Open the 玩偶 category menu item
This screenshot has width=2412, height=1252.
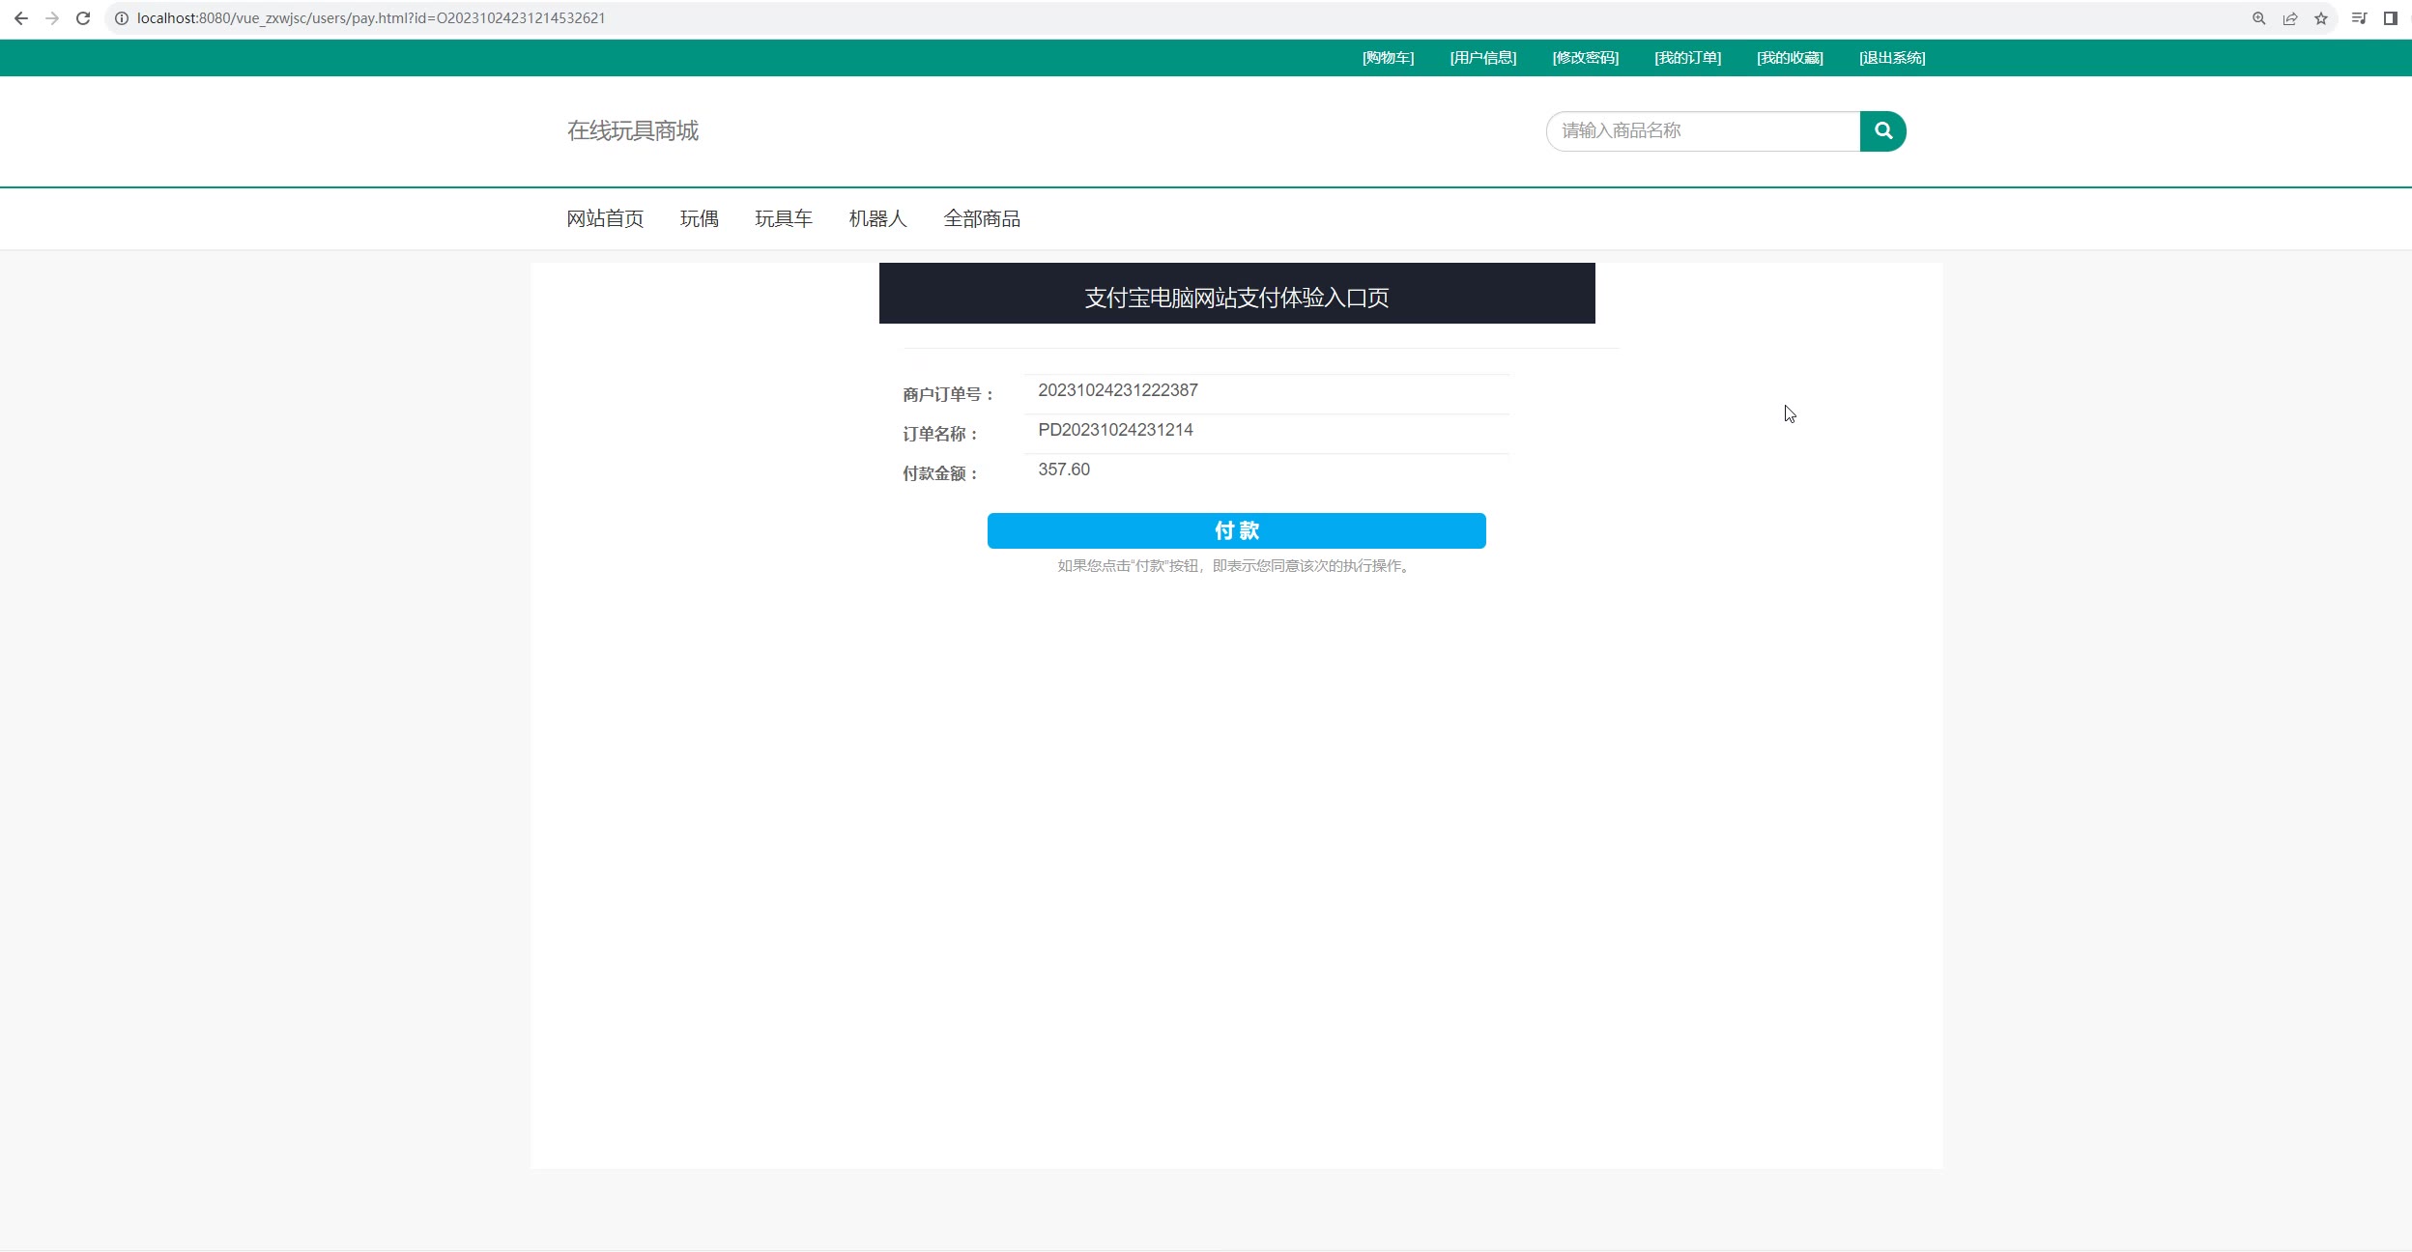tap(700, 219)
